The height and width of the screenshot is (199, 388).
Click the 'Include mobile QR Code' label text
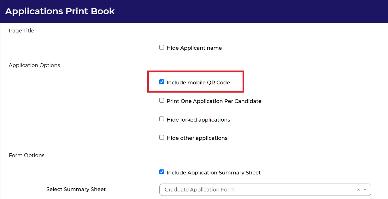198,83
